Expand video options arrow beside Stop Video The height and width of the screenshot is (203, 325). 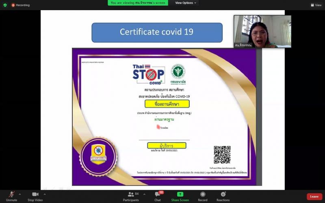tap(45, 194)
